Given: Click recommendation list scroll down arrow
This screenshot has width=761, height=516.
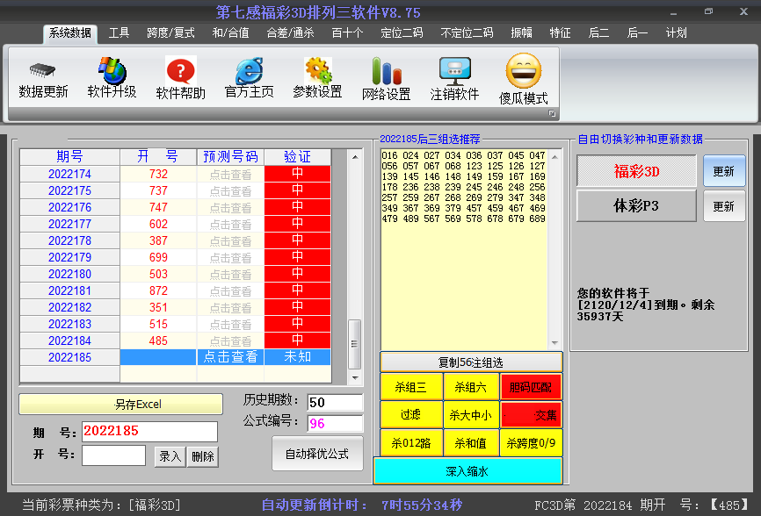Looking at the screenshot, I should tap(554, 342).
